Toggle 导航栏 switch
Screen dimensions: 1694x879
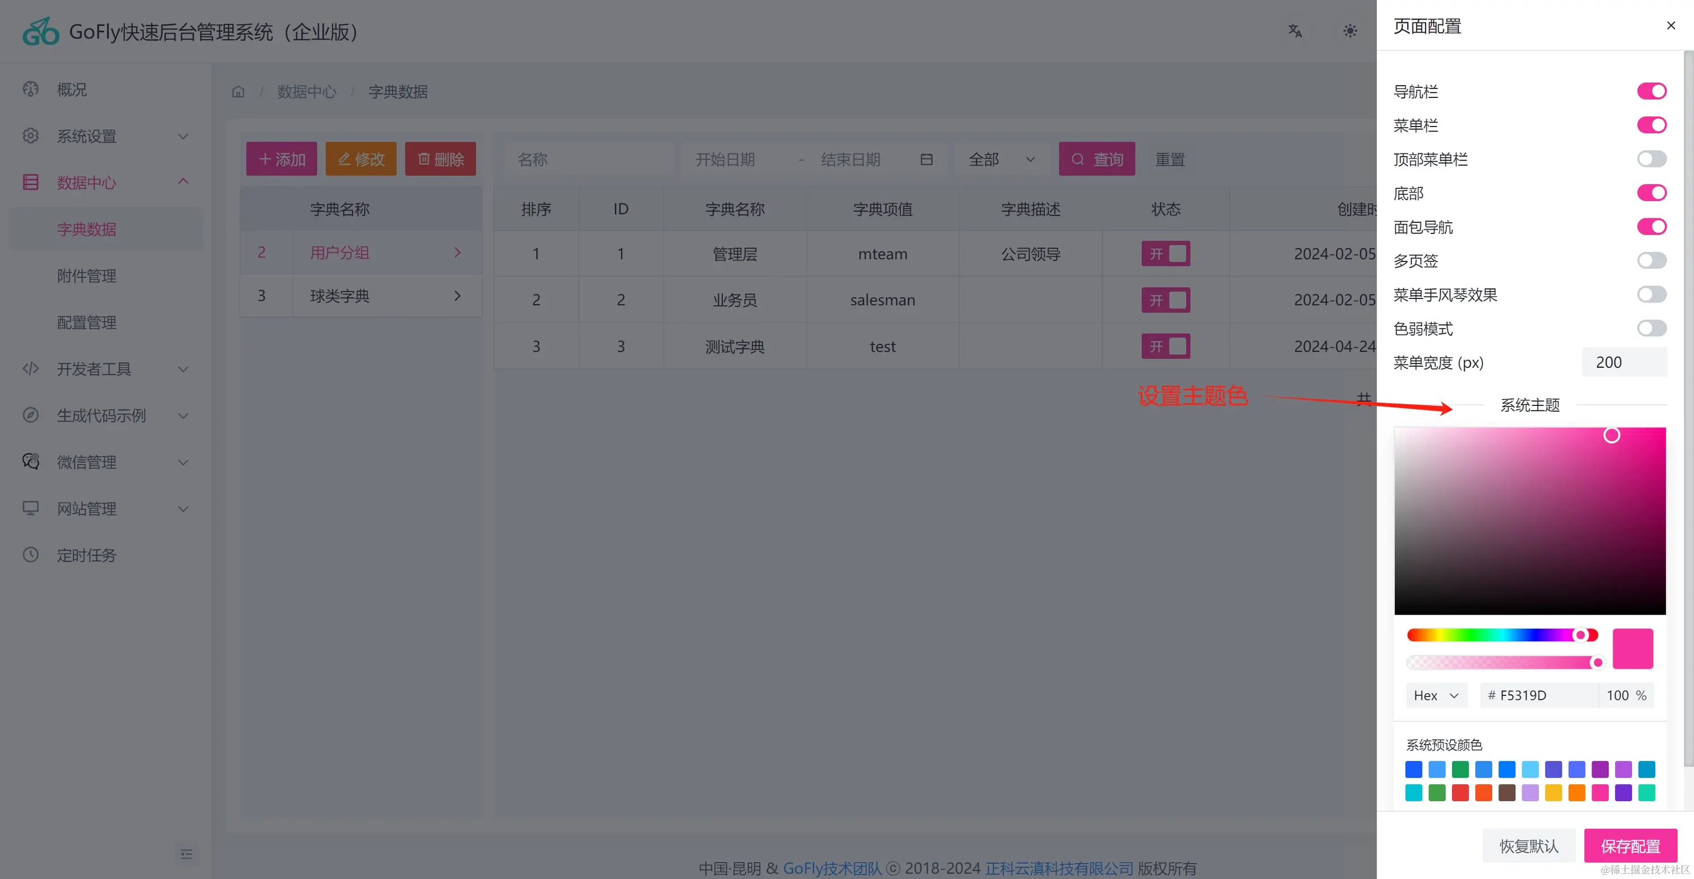[1651, 91]
